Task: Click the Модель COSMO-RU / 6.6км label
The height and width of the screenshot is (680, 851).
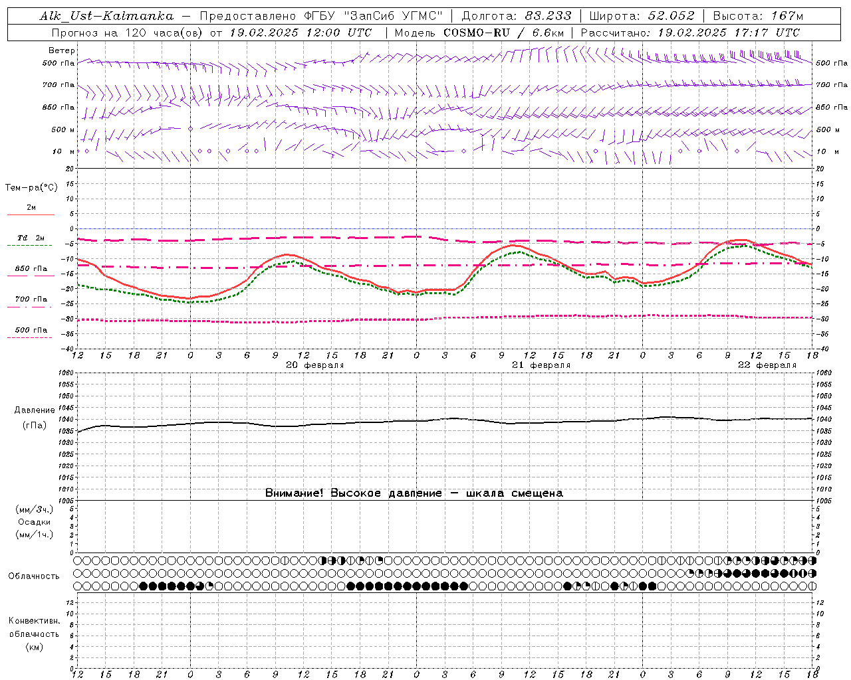Action: click(x=479, y=33)
